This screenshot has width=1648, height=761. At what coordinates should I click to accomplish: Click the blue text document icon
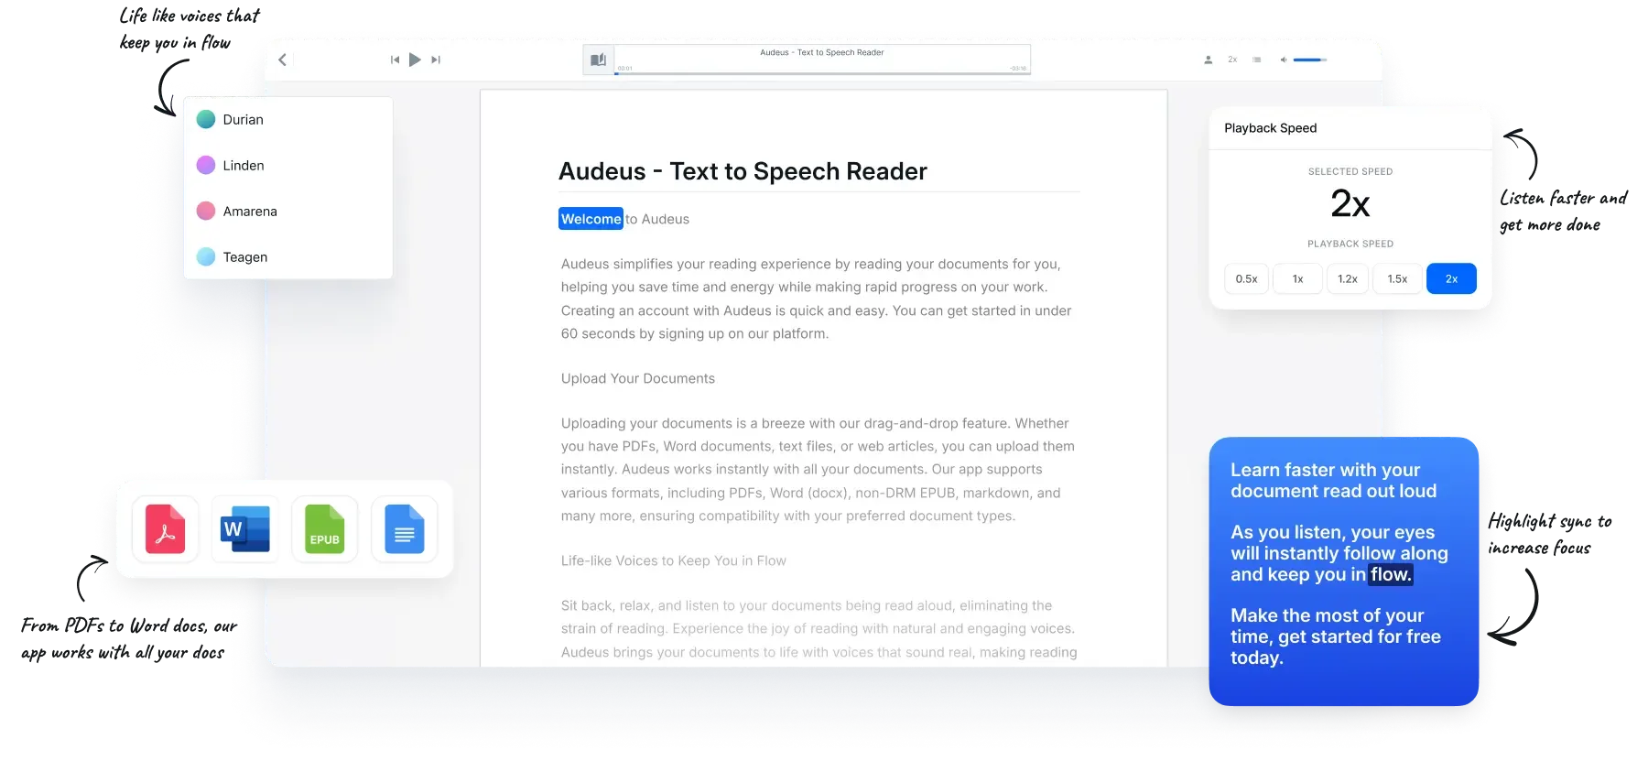click(405, 529)
